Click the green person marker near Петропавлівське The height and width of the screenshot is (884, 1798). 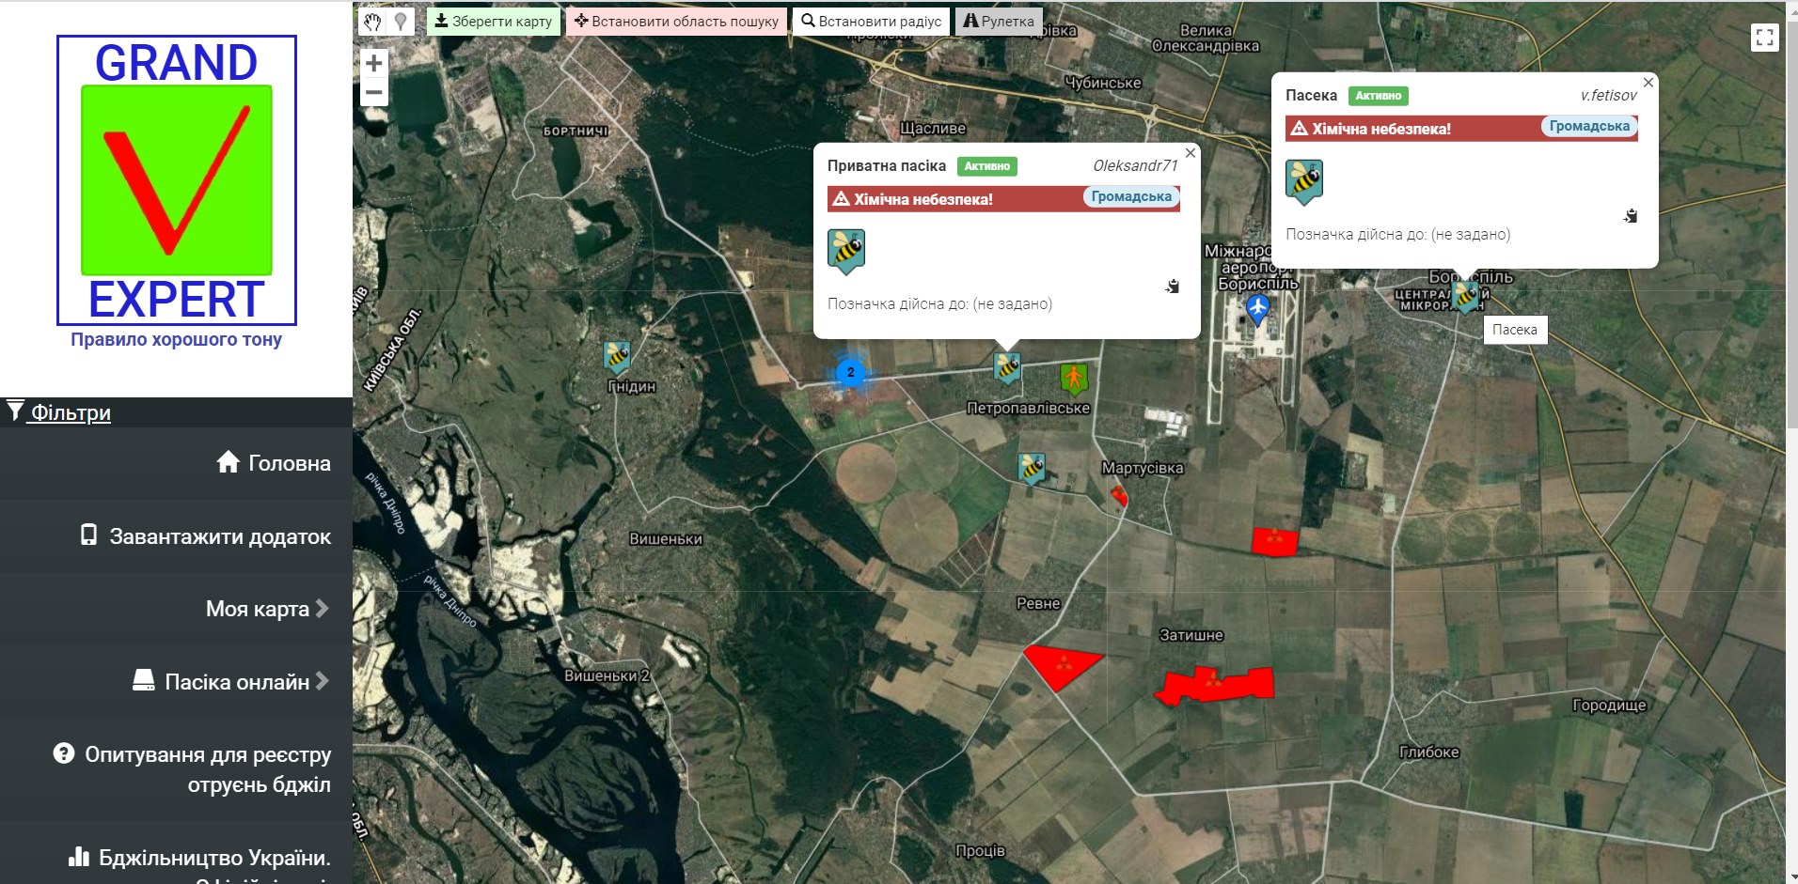1074,380
